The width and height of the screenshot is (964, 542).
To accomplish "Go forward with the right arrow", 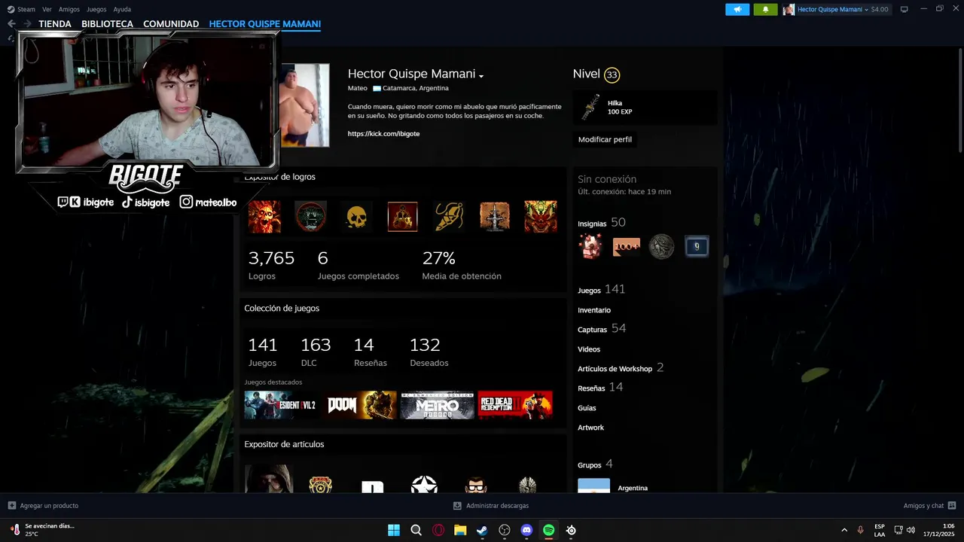I will pyautogui.click(x=27, y=24).
